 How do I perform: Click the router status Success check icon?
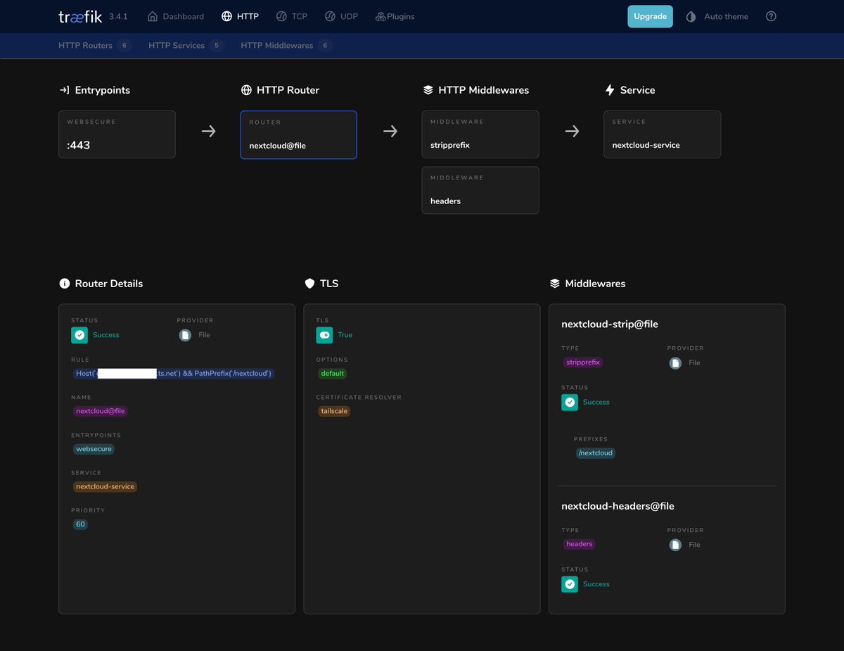point(79,335)
